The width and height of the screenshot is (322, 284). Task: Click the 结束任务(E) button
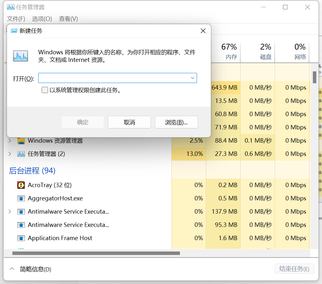tap(294, 269)
